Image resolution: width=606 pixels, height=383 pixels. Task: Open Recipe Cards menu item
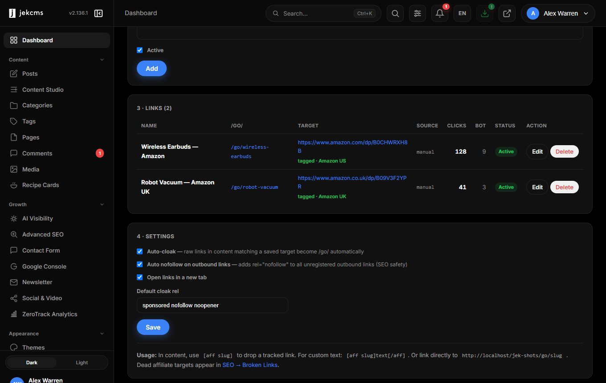coord(57,185)
